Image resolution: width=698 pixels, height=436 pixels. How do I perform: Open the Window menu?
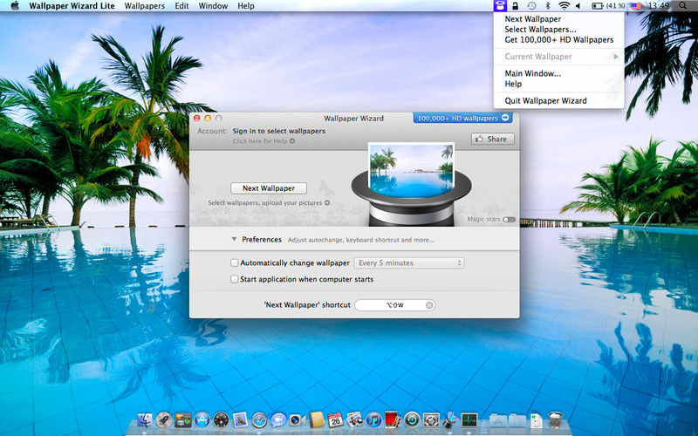(213, 6)
